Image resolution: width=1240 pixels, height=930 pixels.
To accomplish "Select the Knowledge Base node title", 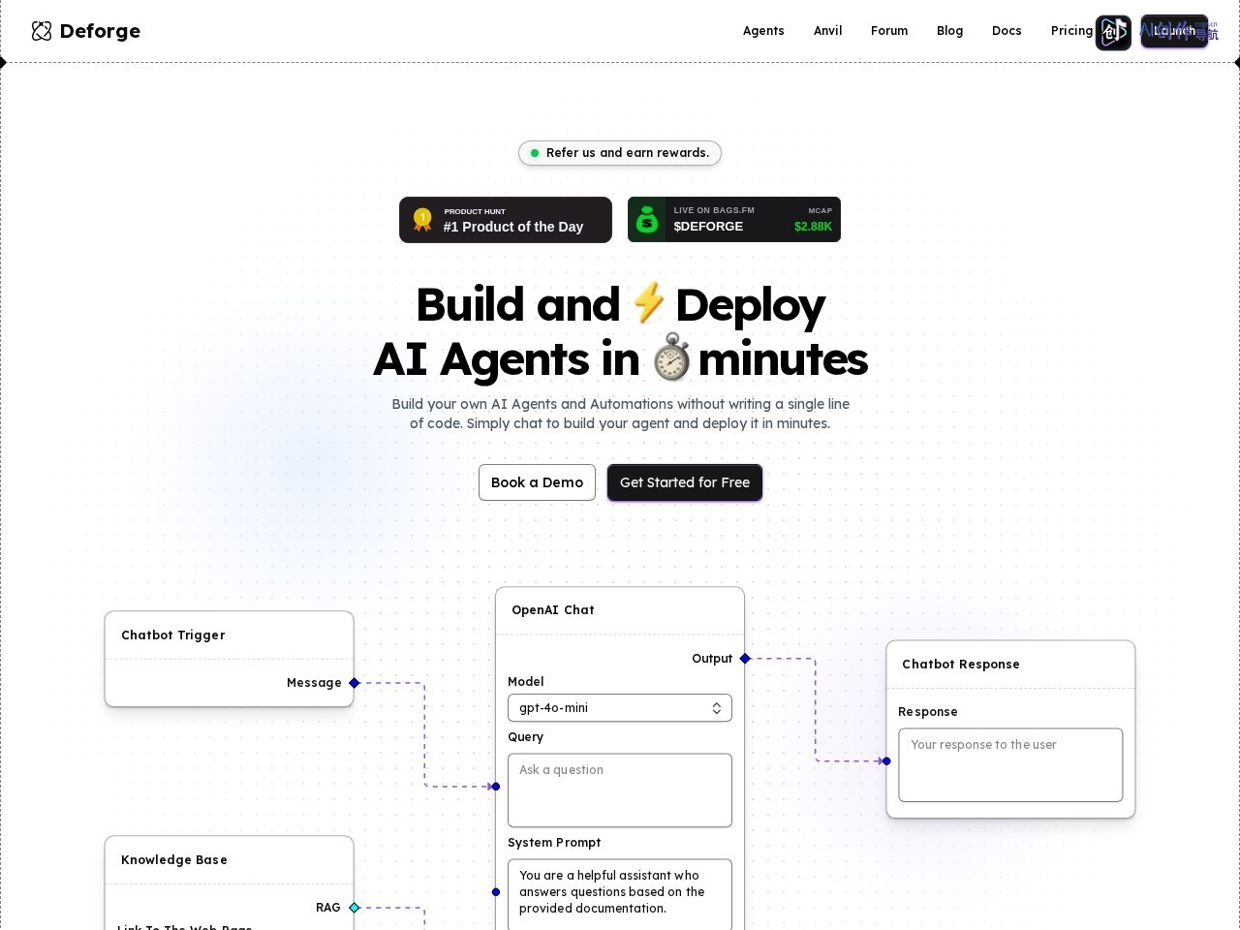I will pyautogui.click(x=174, y=860).
